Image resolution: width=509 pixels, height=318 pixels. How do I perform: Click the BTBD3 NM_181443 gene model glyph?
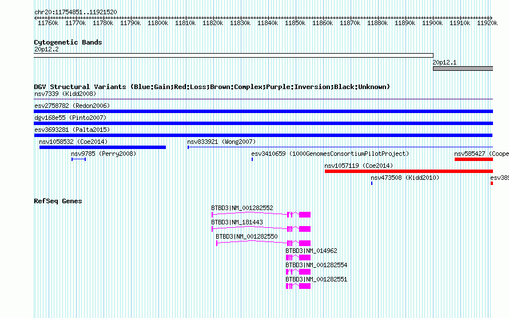[x=261, y=229]
